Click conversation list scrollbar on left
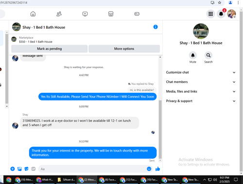The image size is (243, 184). [x=7, y=69]
